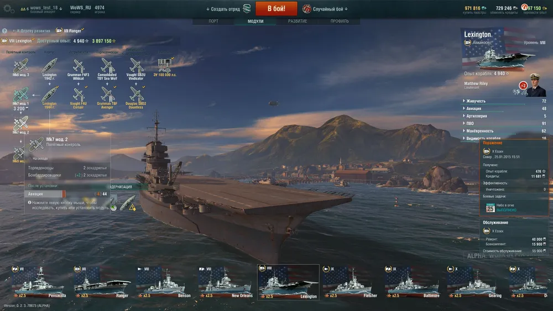Open the wows_test_18 account dropdown
Image resolution: width=553 pixels, height=311 pixels.
41,9
